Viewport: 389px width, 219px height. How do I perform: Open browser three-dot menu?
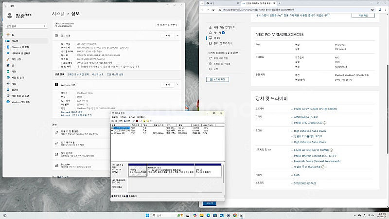(x=386, y=10)
